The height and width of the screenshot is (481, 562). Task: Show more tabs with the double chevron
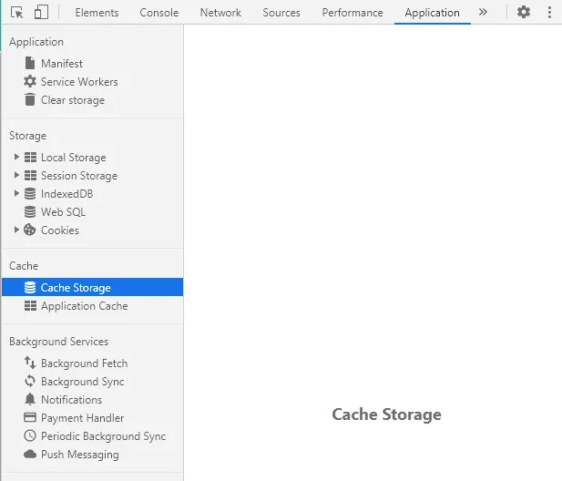click(483, 13)
